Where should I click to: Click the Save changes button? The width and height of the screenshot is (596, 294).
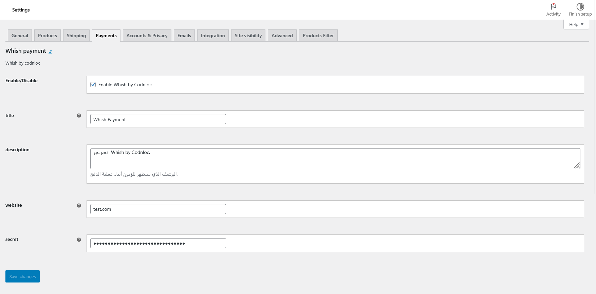[x=22, y=276]
